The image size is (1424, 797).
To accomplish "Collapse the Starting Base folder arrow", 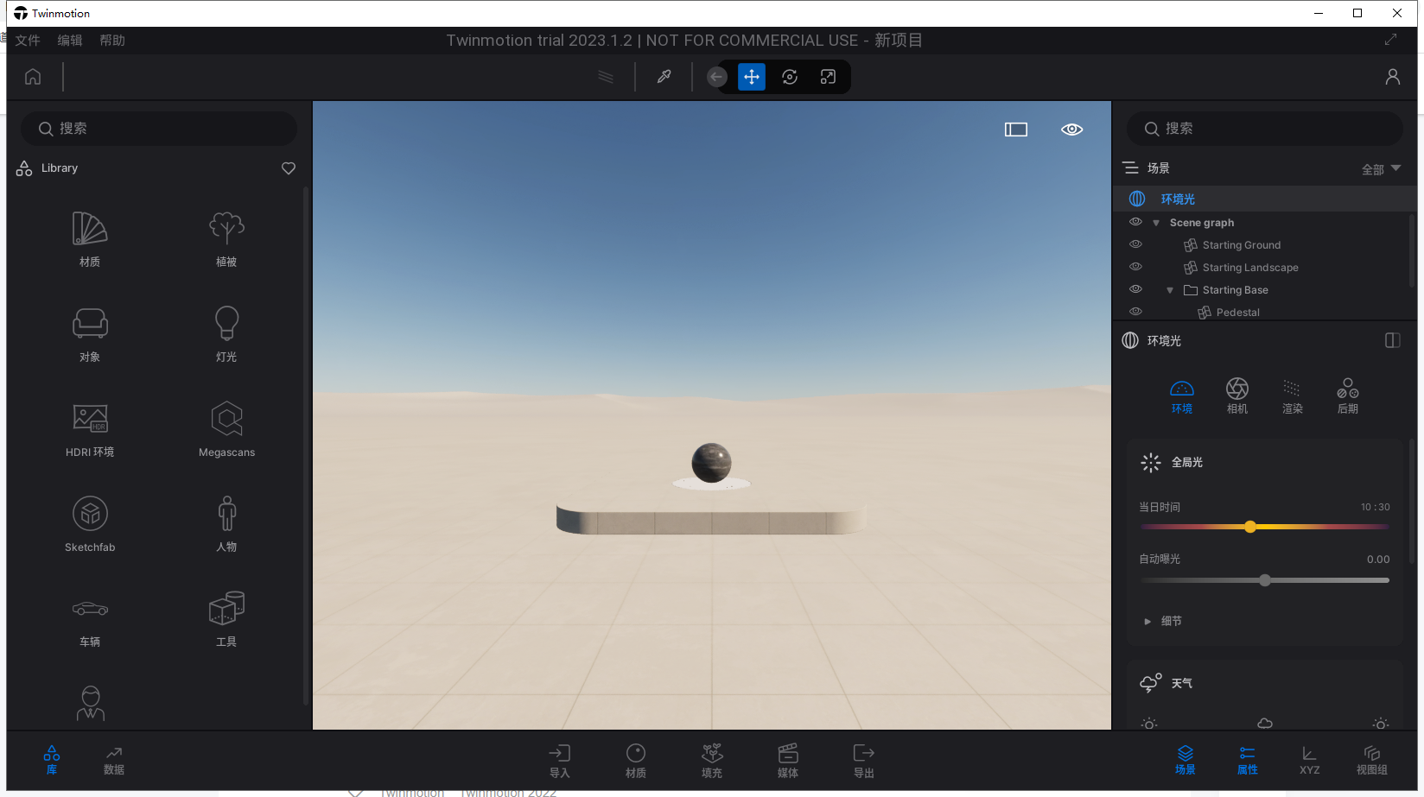I will [1170, 290].
